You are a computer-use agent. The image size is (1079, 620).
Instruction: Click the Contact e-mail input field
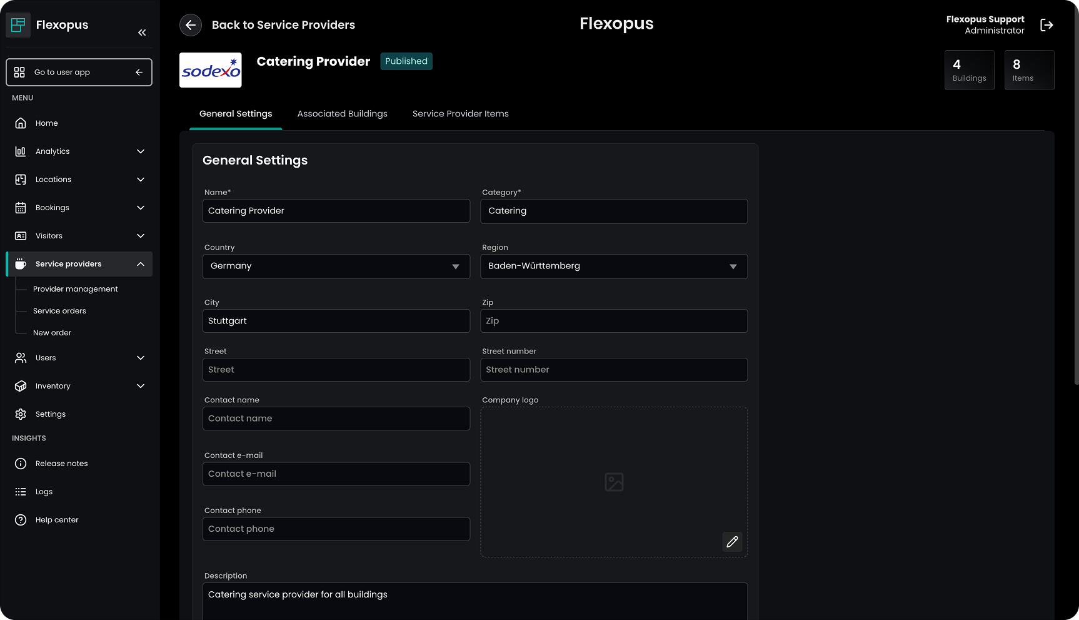click(336, 474)
